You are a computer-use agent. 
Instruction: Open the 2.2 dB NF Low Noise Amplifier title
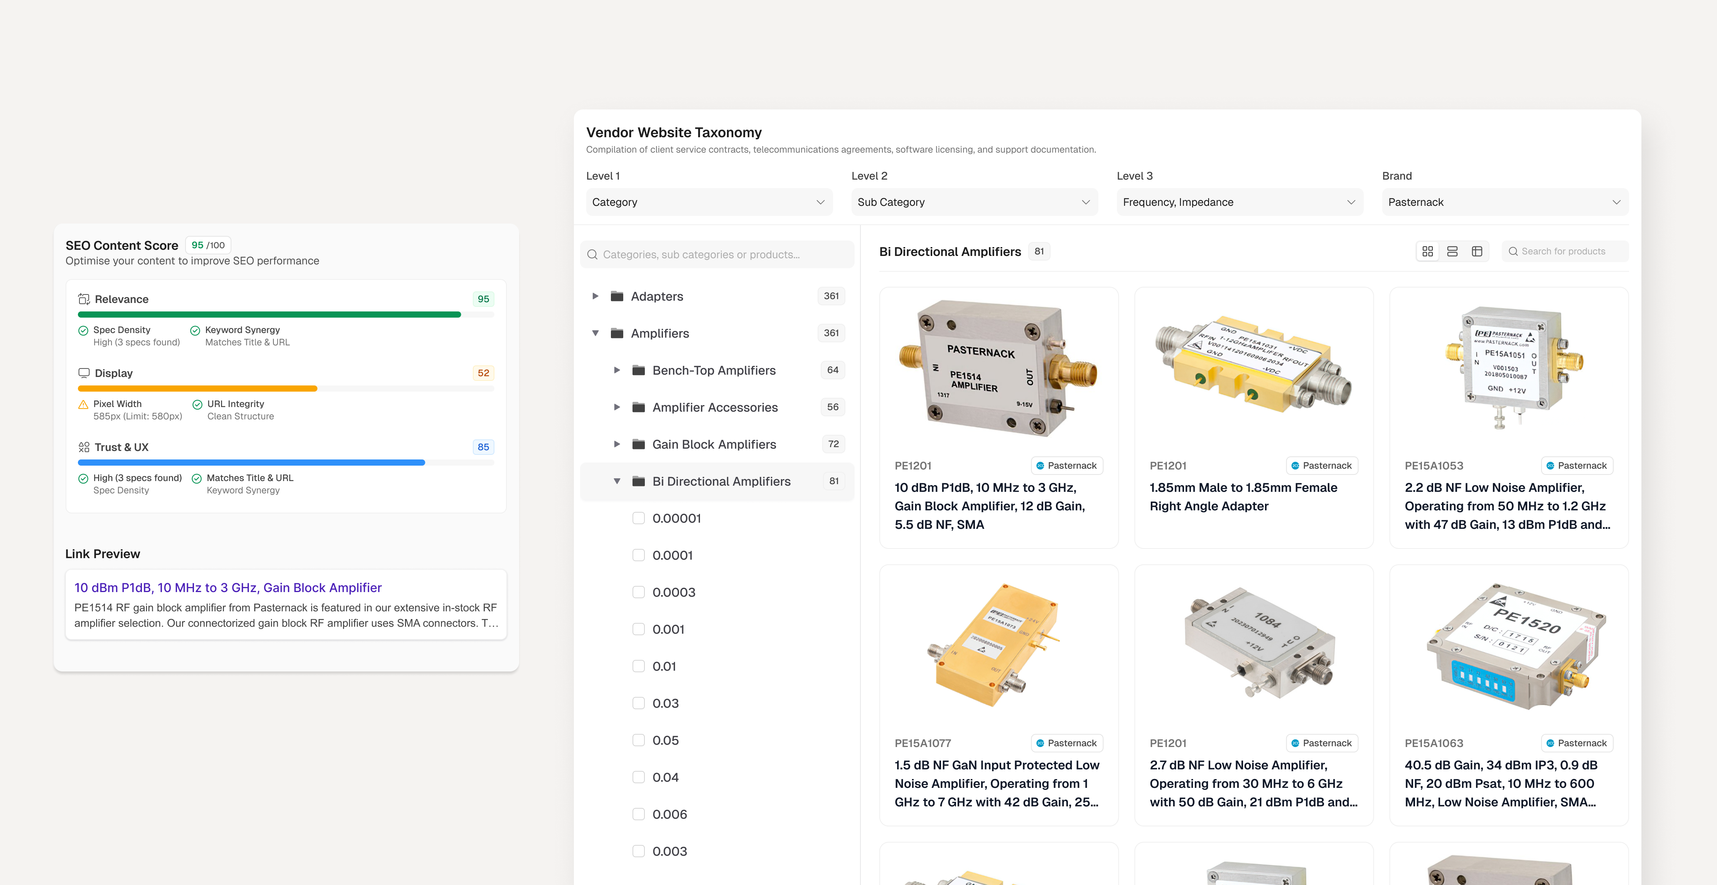tap(1507, 506)
